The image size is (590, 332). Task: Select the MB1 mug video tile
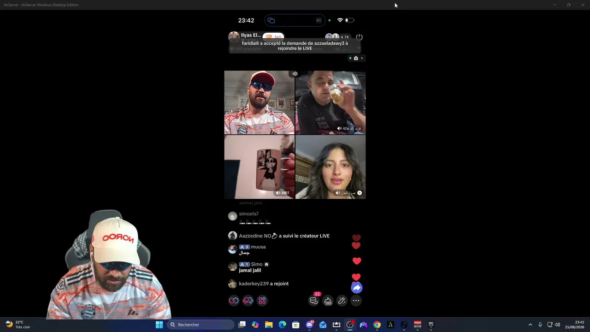click(x=259, y=167)
